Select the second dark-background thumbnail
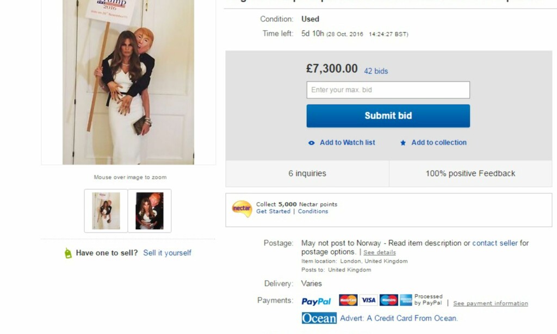This screenshot has height=334, width=557. [150, 211]
